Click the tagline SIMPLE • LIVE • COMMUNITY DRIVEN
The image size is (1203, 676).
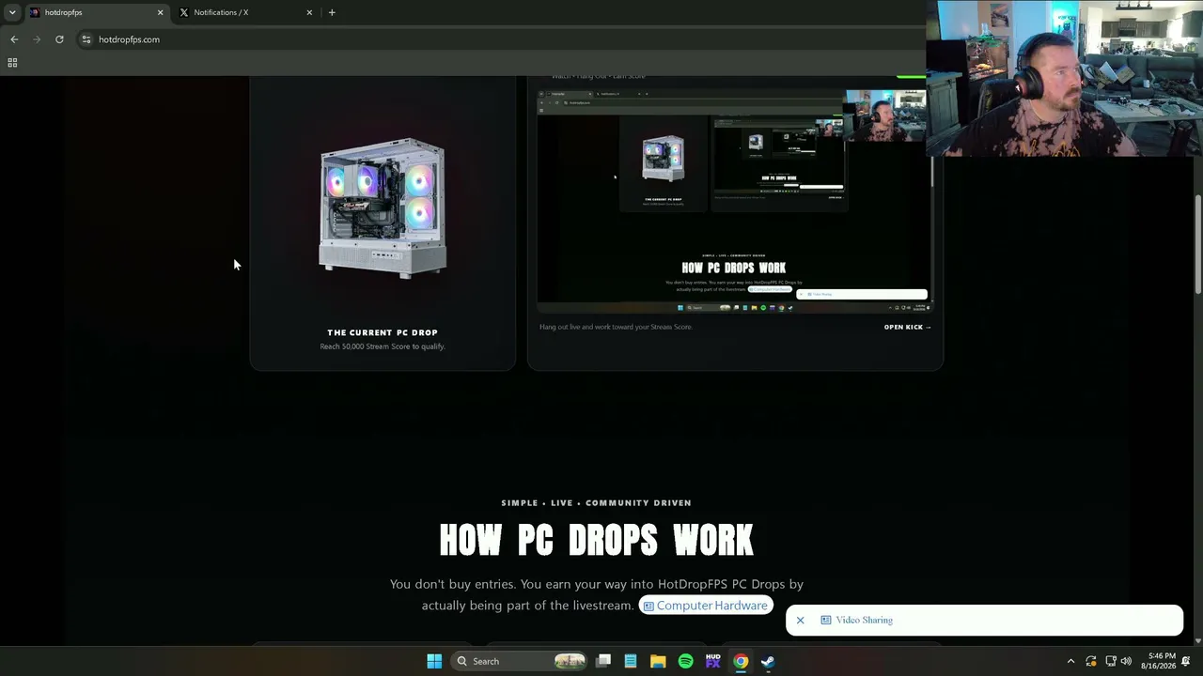[x=597, y=503]
